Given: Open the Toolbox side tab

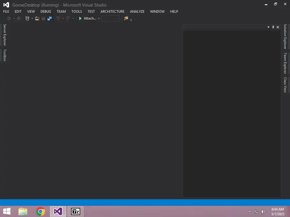Looking at the screenshot, I should click(5, 55).
